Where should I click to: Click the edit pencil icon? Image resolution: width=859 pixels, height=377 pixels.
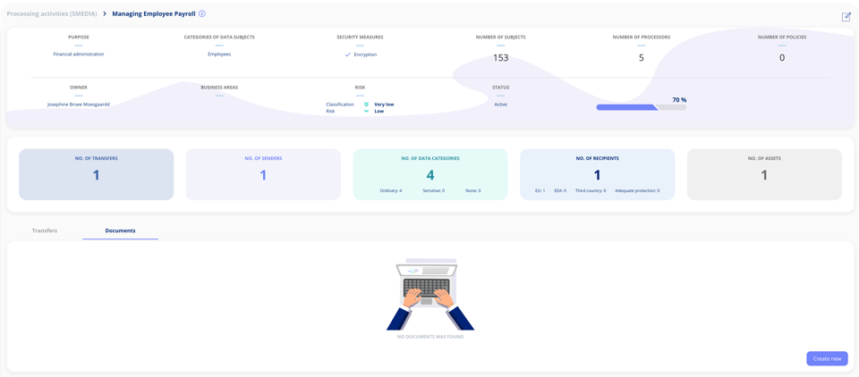[x=846, y=17]
